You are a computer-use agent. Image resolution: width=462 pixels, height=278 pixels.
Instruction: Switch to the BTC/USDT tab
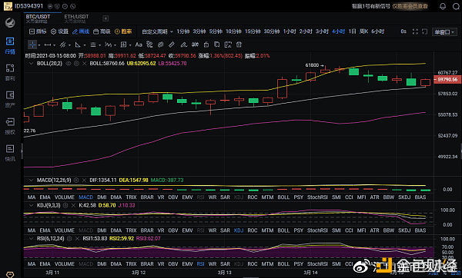coord(38,18)
